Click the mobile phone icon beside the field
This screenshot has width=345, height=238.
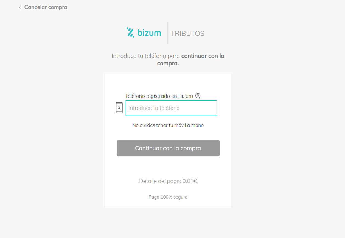(x=119, y=108)
